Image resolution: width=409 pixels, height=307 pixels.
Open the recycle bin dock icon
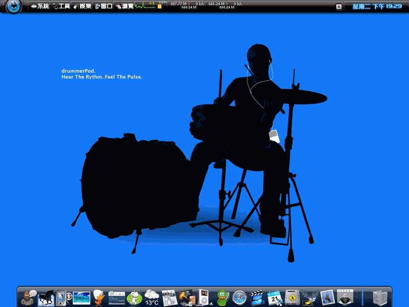point(380,297)
